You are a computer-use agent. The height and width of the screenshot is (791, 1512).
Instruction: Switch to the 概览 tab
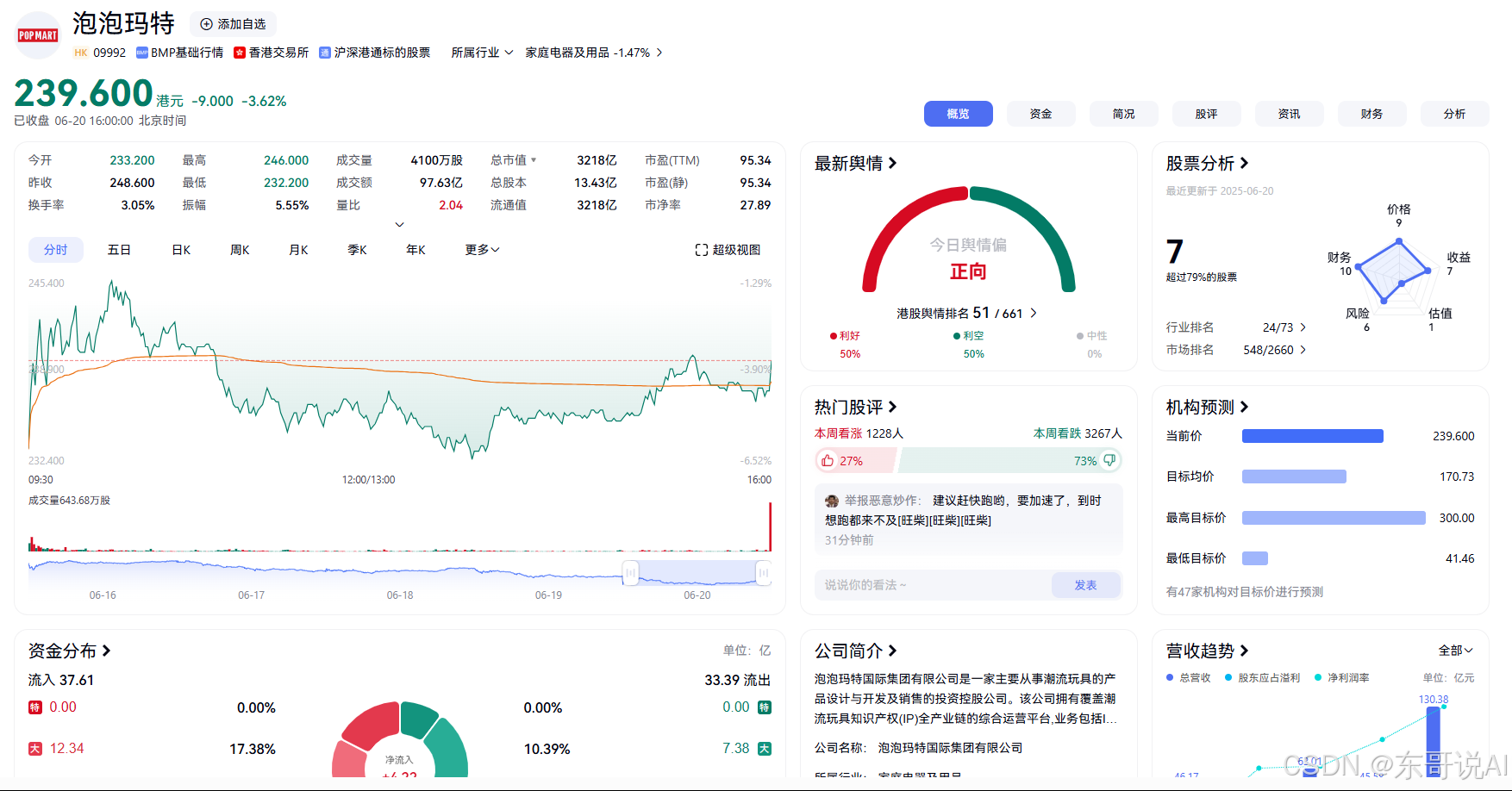click(x=958, y=114)
